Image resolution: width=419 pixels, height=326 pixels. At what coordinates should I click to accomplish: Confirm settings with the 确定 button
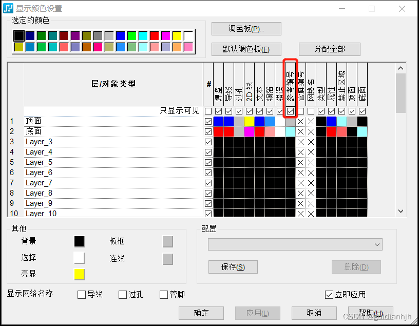(x=201, y=313)
